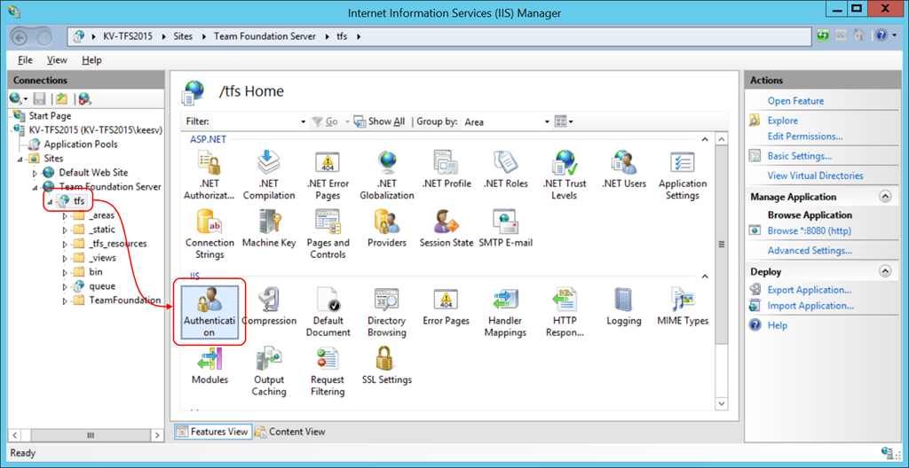Open the IIS Error Pages feature
The image size is (909, 468).
(447, 306)
